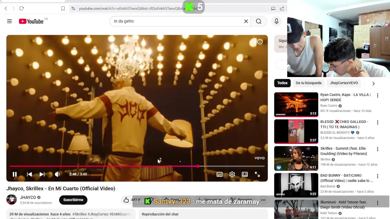Image resolution: width=390 pixels, height=219 pixels.
Task: Open options menu for BLESSD TTI video
Action: tap(378, 122)
